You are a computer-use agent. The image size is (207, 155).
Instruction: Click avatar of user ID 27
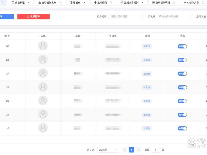pos(43,73)
